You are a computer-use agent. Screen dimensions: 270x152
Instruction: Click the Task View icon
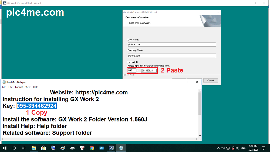(24, 148)
